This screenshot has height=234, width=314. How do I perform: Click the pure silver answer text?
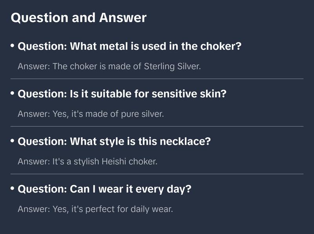pos(91,114)
